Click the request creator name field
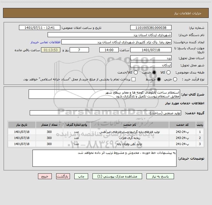The image size is (212, 205). [116, 42]
